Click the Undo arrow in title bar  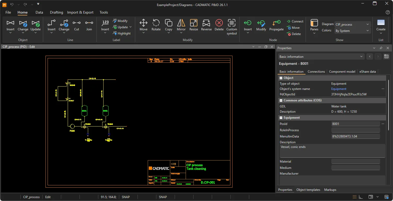pos(12,4)
